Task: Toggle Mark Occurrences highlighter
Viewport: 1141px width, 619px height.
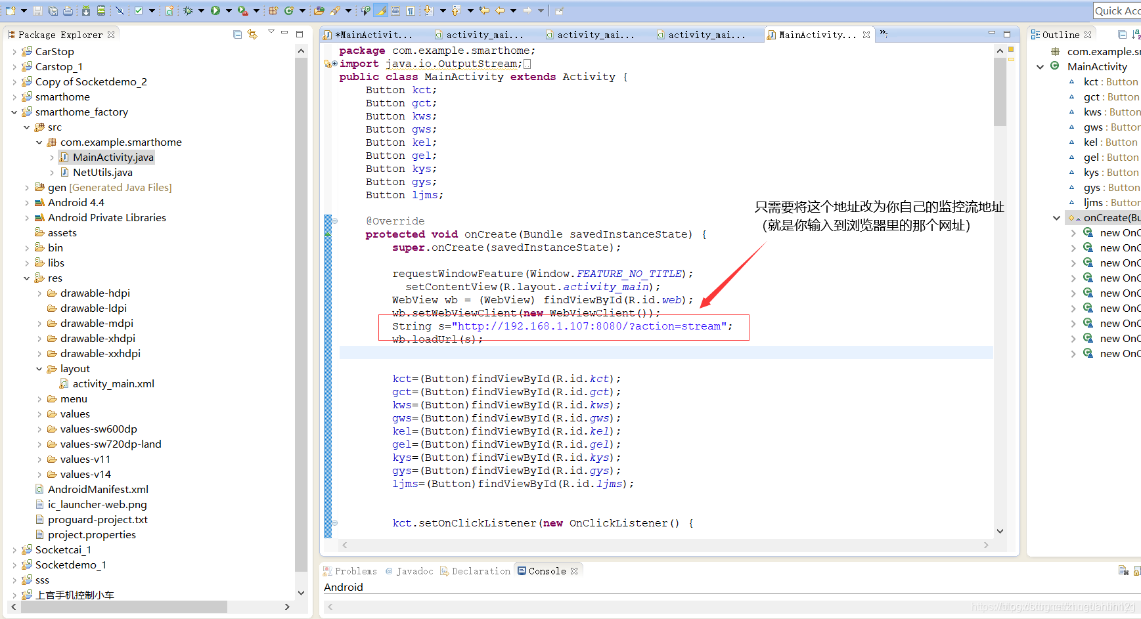Action: point(380,11)
